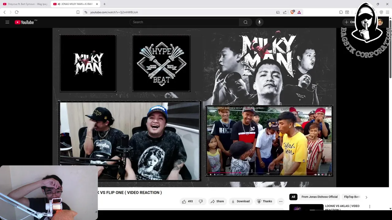Image resolution: width=392 pixels, height=220 pixels.
Task: Open the Brave Shields lion icon
Action: [292, 12]
